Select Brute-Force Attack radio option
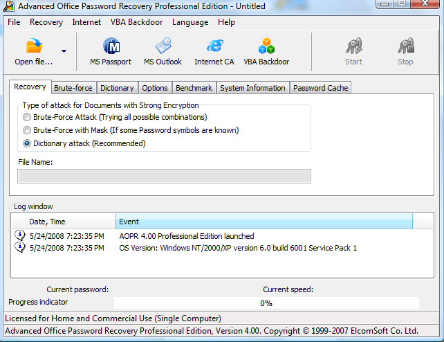The width and height of the screenshot is (444, 342). (x=27, y=117)
